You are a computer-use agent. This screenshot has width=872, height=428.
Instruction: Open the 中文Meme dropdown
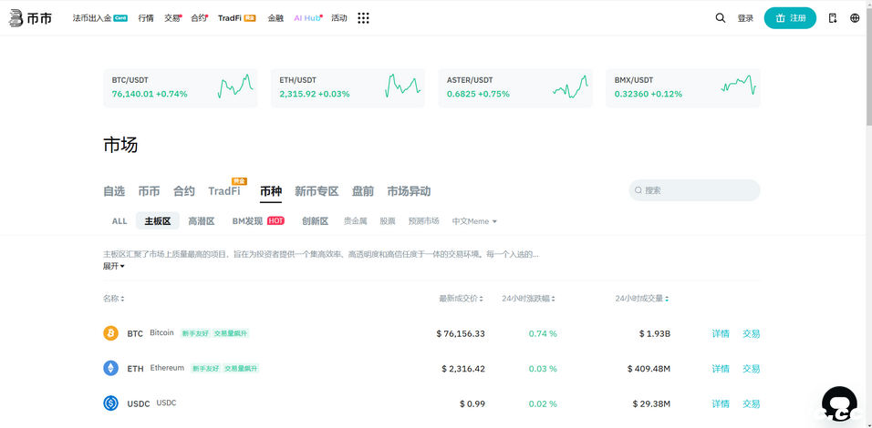(474, 221)
